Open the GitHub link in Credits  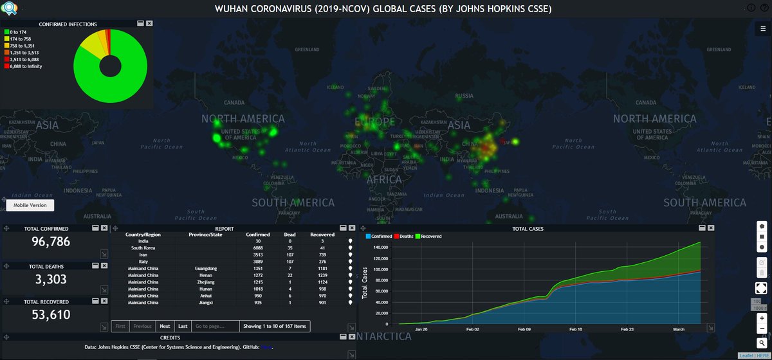267,347
